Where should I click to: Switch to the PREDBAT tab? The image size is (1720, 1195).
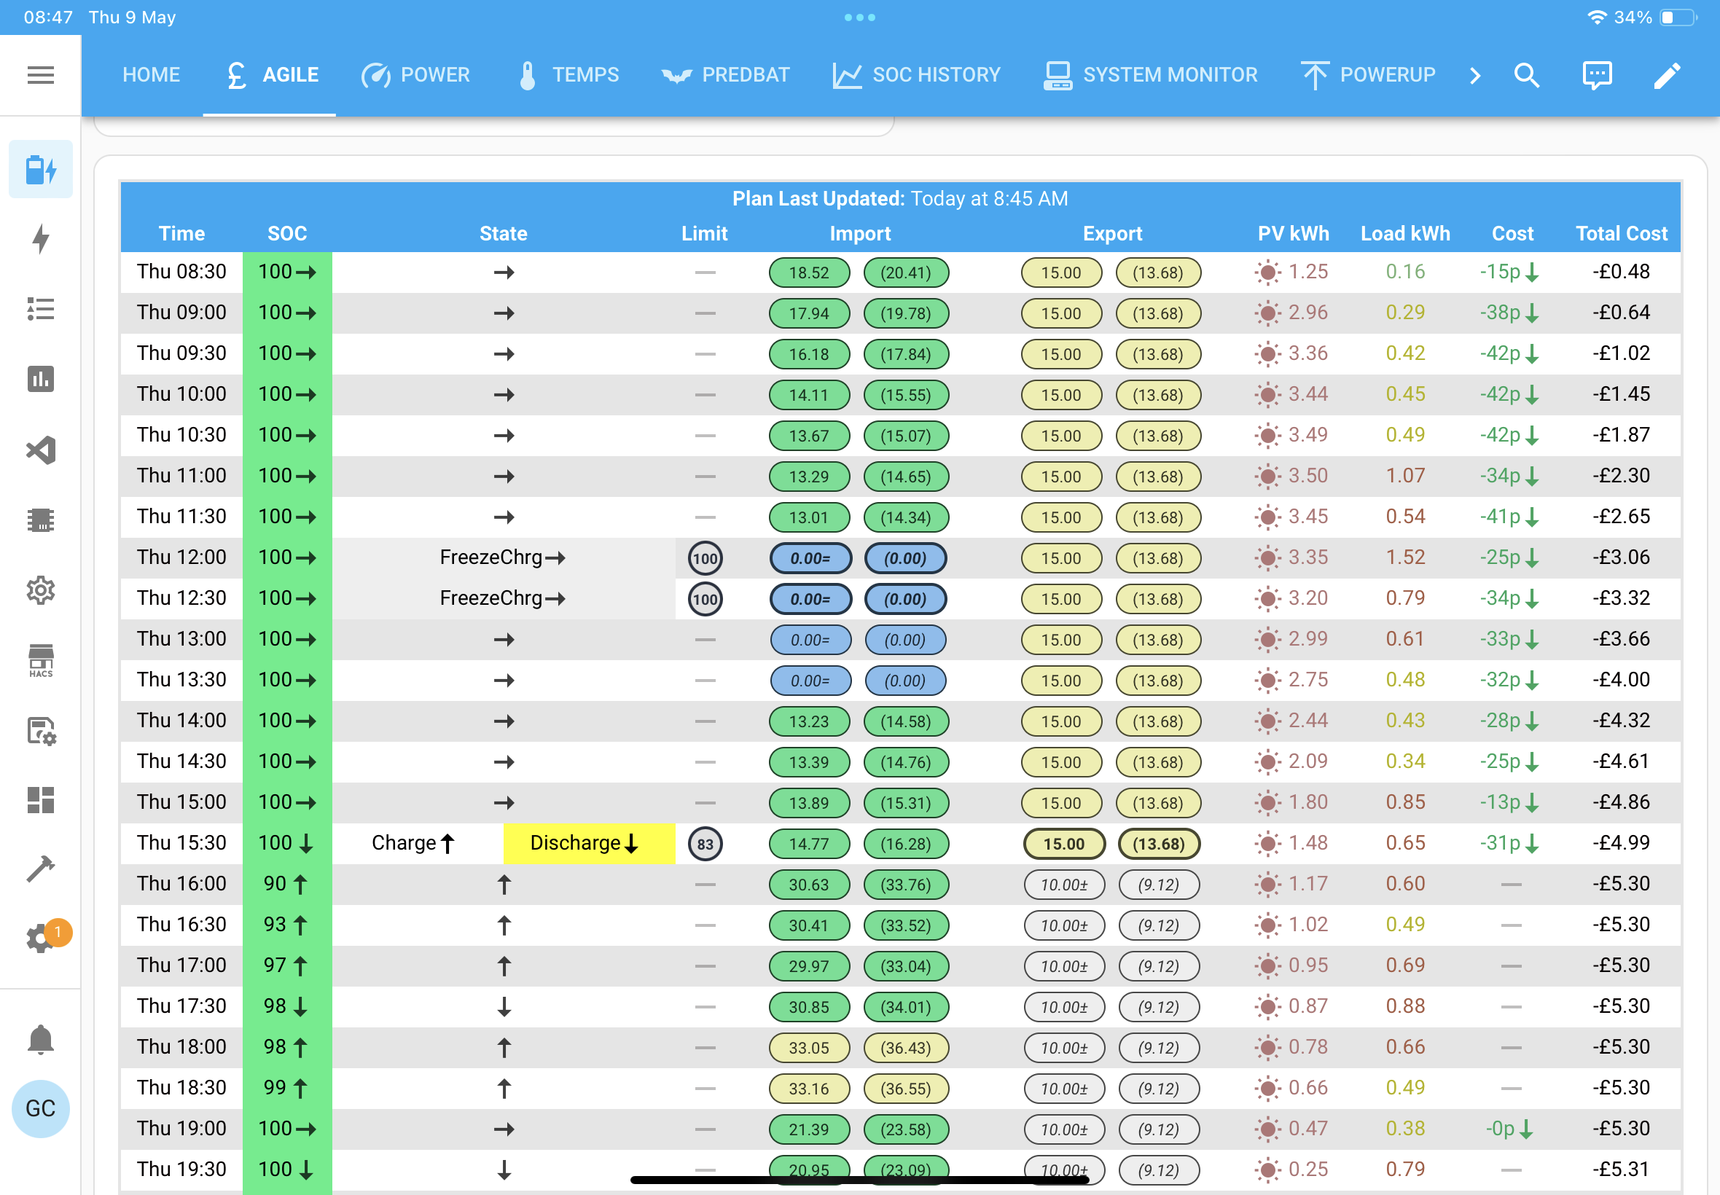(725, 75)
